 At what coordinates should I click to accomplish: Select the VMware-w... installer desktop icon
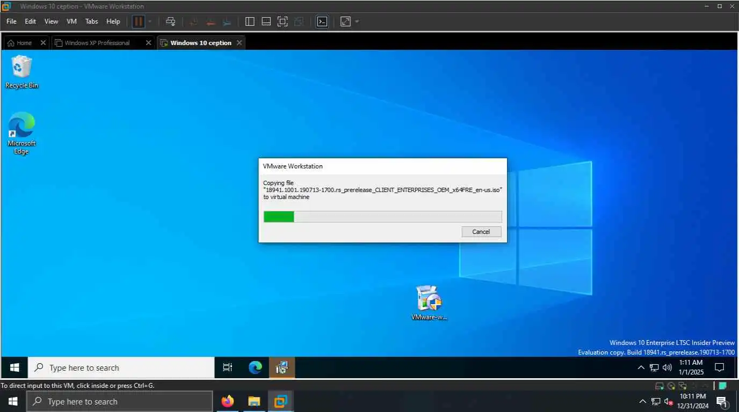(x=429, y=303)
